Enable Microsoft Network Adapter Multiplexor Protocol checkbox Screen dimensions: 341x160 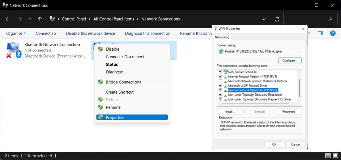tap(220, 81)
